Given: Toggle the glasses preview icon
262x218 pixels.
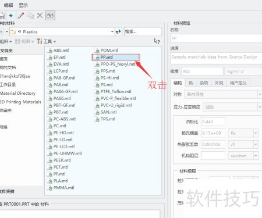Looking at the screenshot, I should (x=50, y=16).
